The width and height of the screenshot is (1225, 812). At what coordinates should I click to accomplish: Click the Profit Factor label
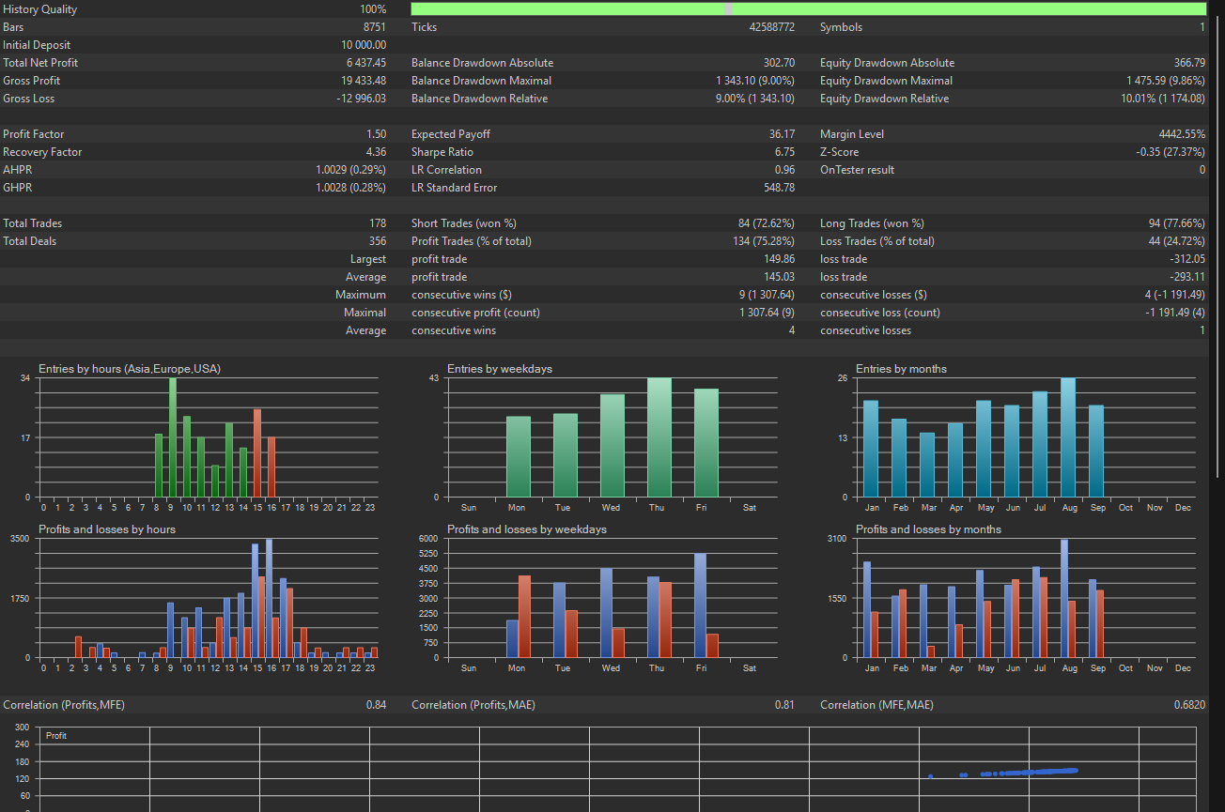coord(34,134)
